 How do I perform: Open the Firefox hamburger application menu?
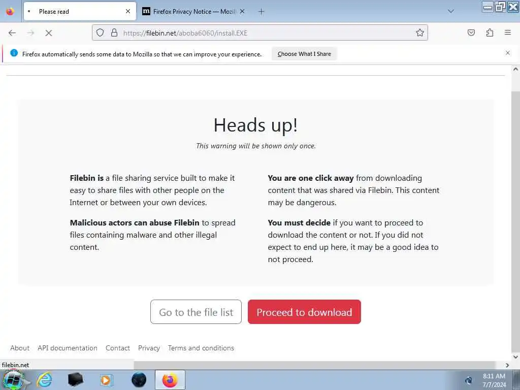click(x=508, y=32)
